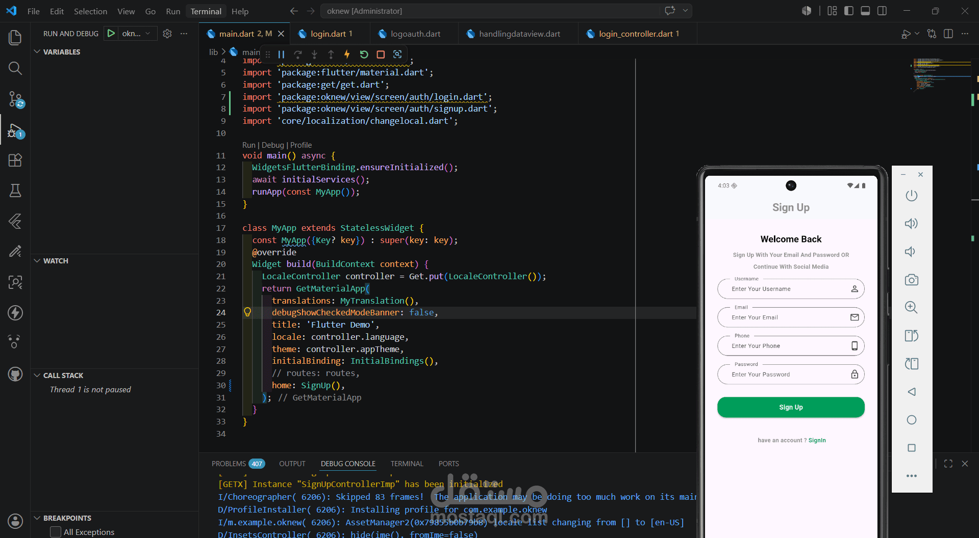Toggle secondary side bar layout button
Viewport: 979px width, 538px height.
click(882, 11)
